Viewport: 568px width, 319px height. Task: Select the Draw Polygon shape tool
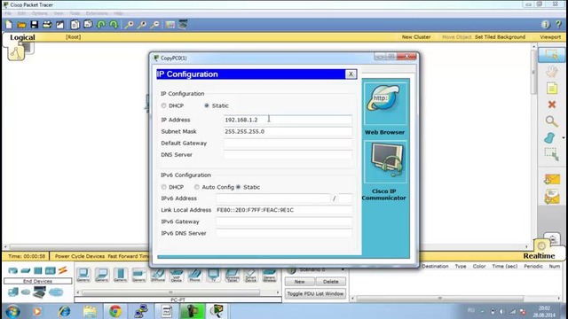(550, 138)
